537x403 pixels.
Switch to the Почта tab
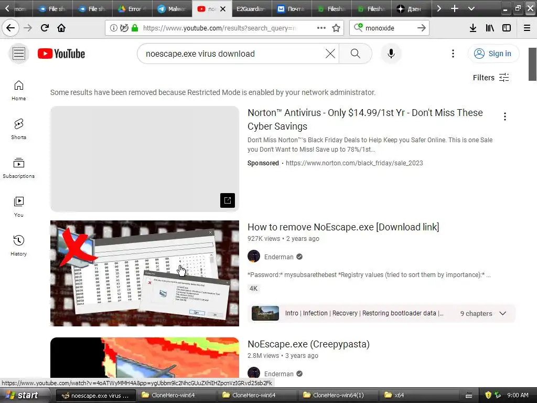pos(292,9)
